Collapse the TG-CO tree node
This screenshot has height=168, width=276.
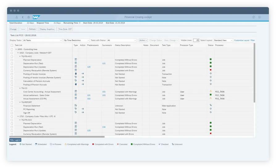(20, 88)
